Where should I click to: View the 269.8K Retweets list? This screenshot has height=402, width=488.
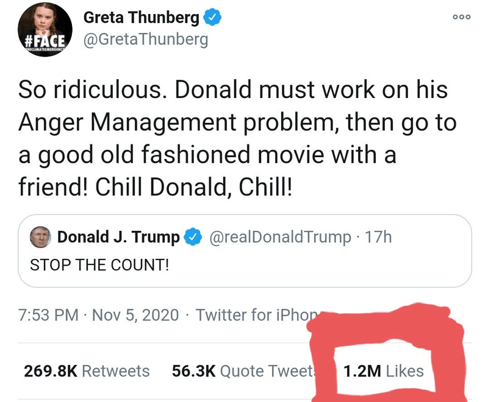(86, 371)
